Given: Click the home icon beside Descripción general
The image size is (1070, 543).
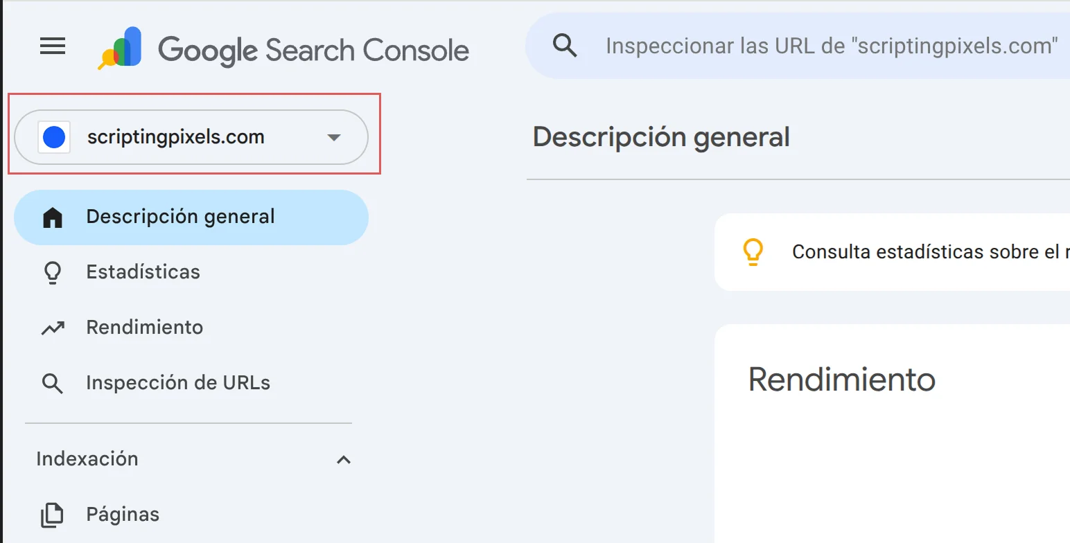Looking at the screenshot, I should (x=53, y=218).
